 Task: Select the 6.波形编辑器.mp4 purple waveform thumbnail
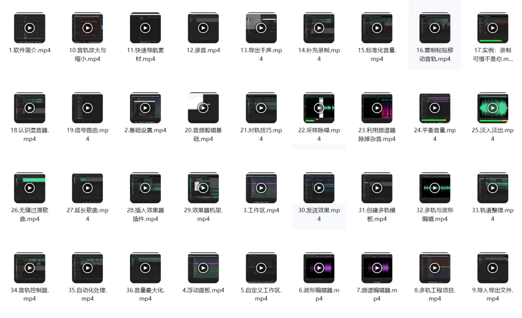(x=319, y=268)
